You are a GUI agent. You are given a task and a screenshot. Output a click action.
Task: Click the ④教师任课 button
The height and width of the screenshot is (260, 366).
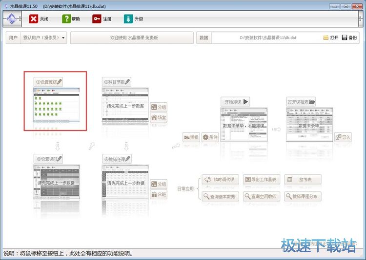point(117,159)
